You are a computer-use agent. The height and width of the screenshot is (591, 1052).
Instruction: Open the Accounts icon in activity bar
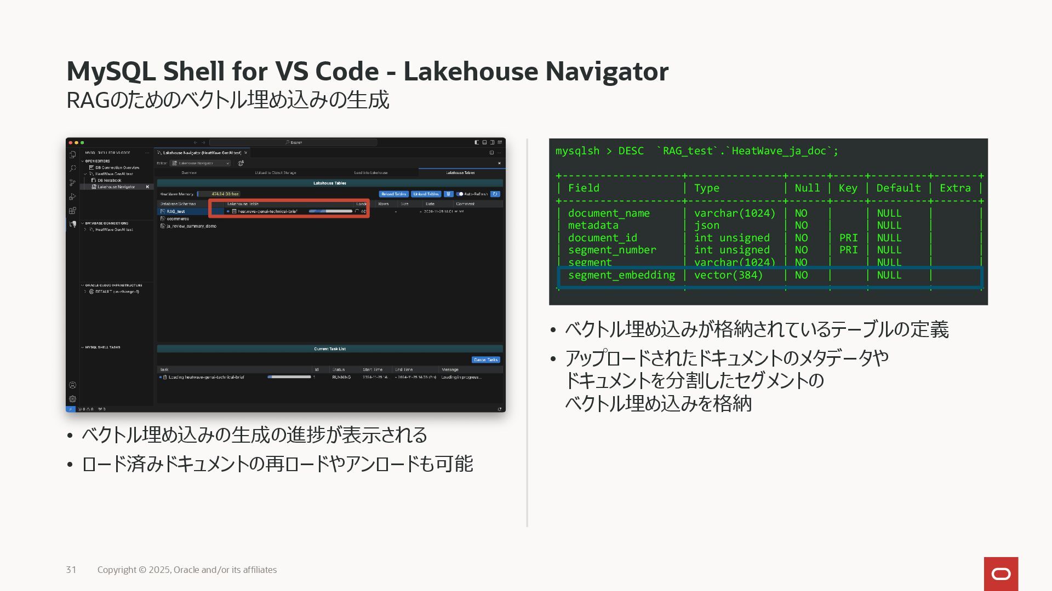[x=72, y=385]
